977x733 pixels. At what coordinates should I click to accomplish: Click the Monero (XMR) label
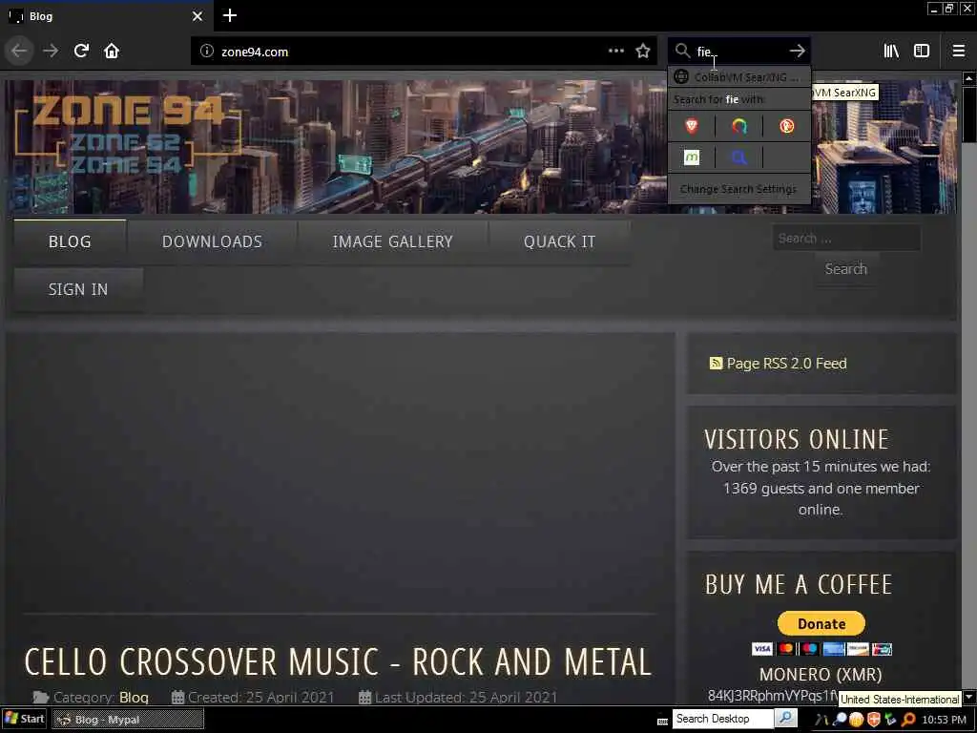point(821,675)
